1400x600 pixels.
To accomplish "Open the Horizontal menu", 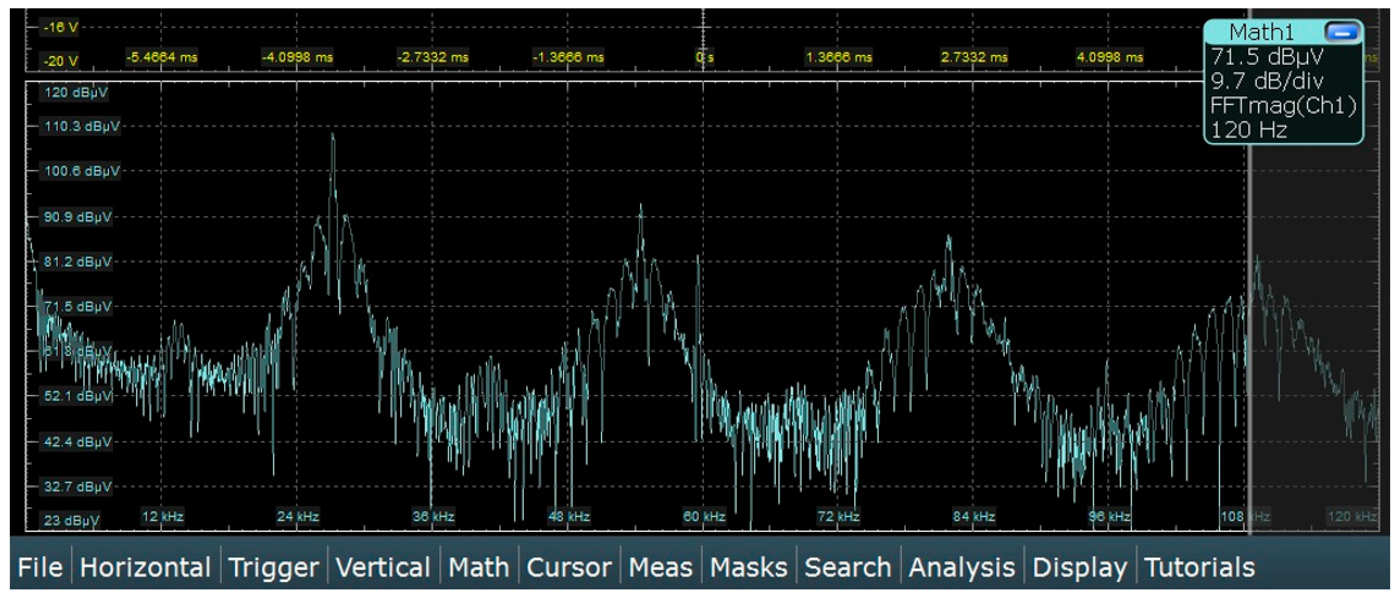I will coord(145,568).
